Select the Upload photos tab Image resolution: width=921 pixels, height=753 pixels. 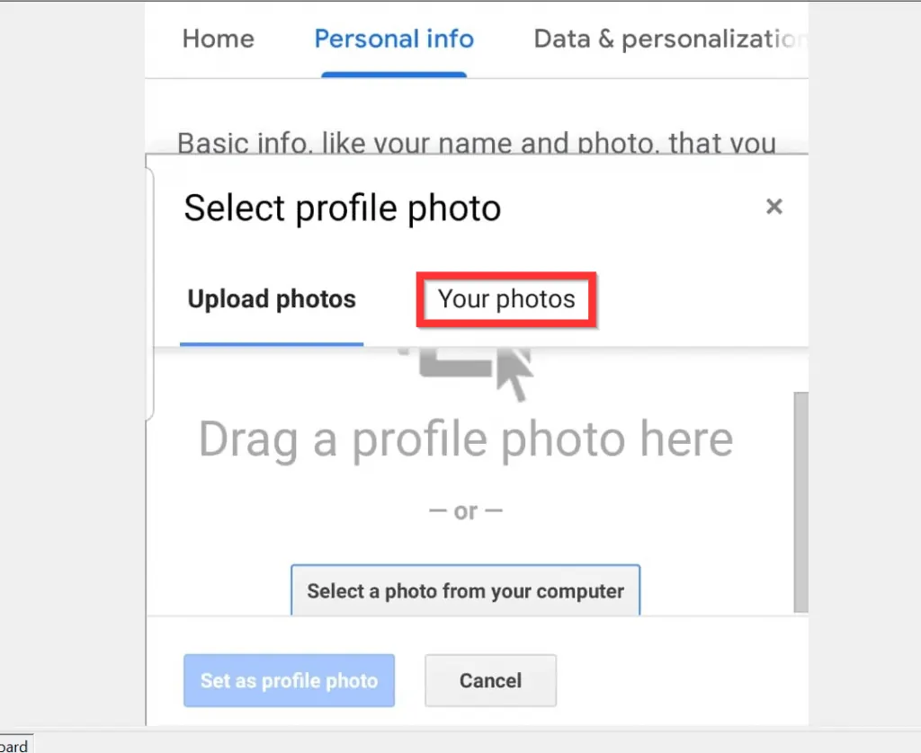tap(272, 299)
